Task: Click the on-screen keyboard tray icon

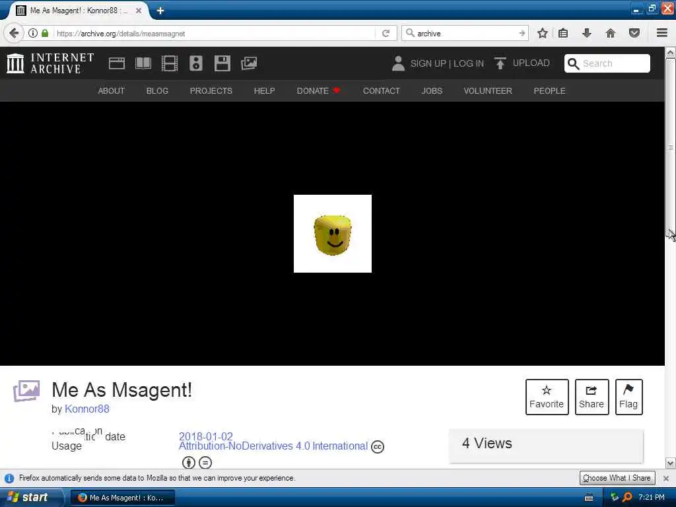Action: pyautogui.click(x=589, y=498)
